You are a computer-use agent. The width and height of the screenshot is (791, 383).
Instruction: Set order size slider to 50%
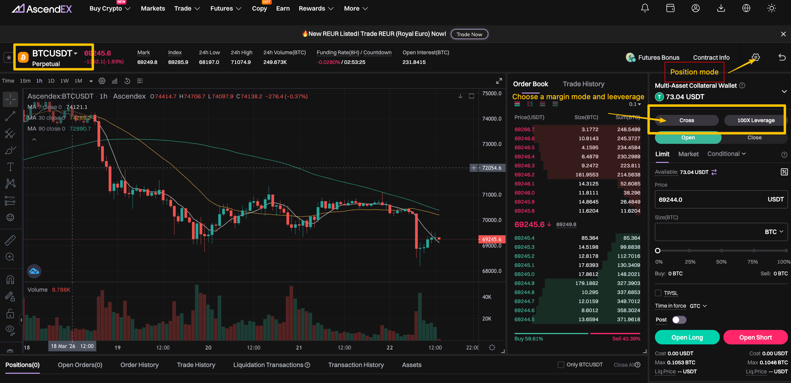721,251
